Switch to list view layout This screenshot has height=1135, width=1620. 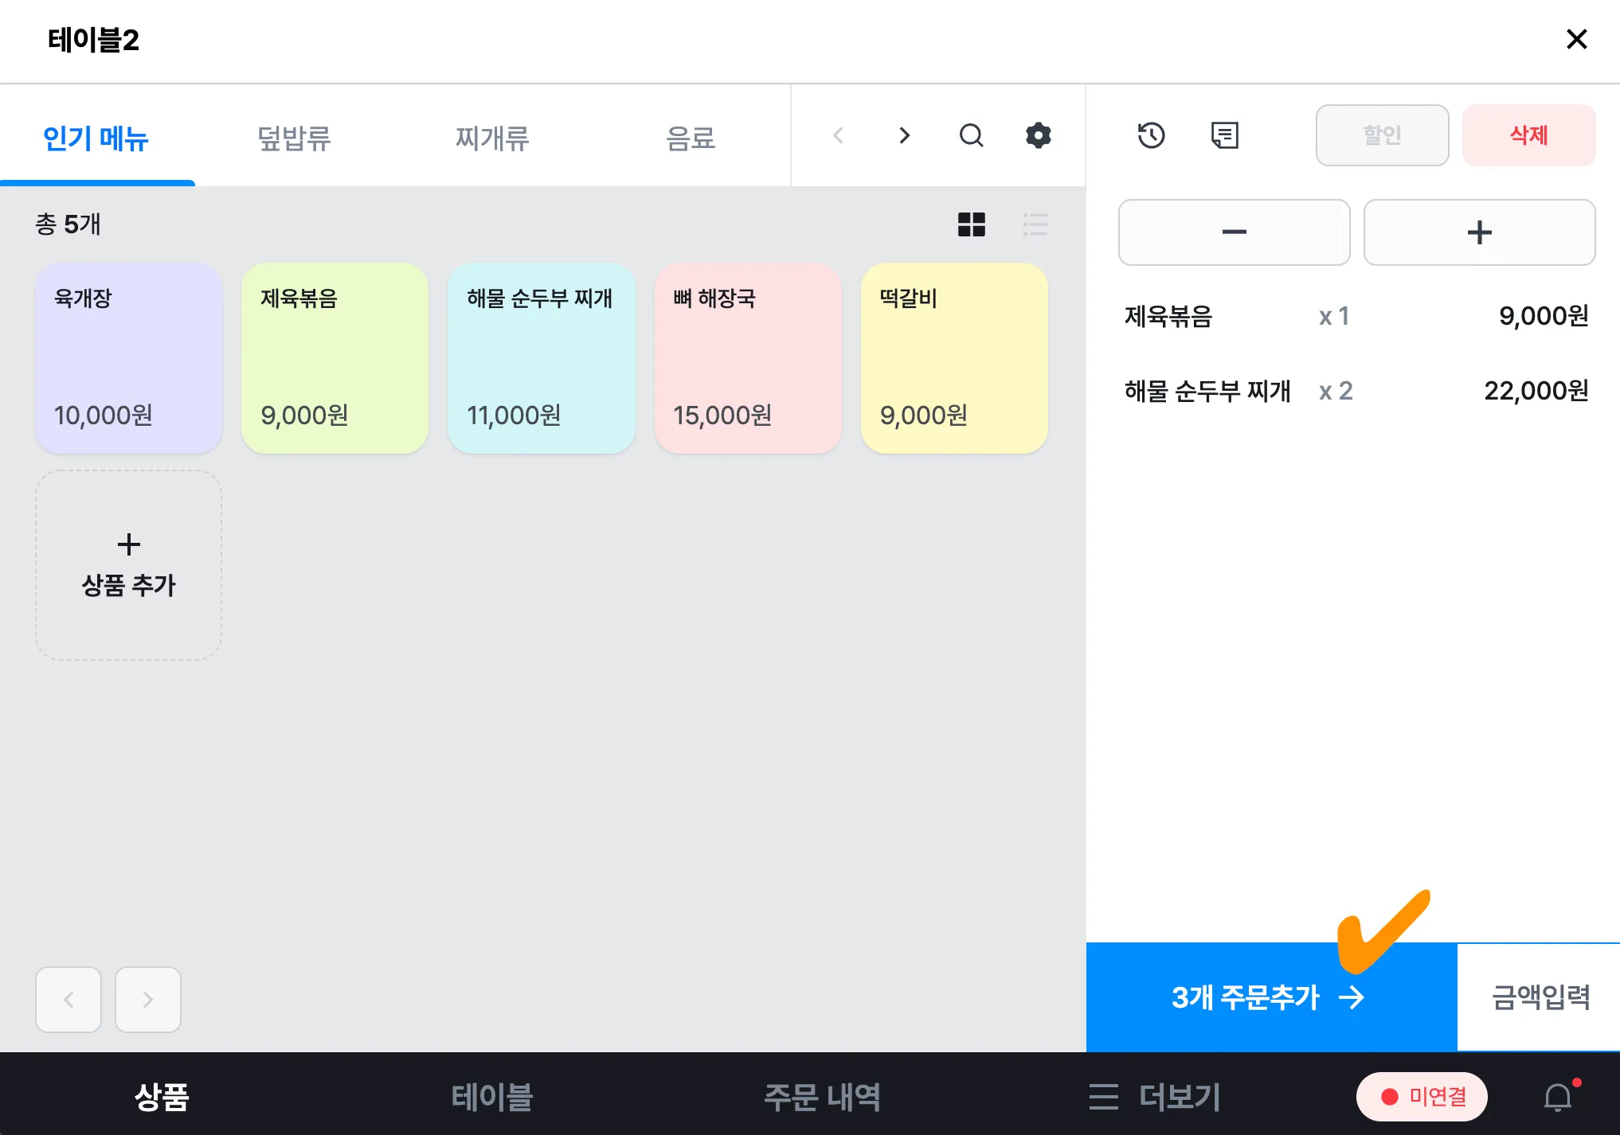(x=1035, y=224)
